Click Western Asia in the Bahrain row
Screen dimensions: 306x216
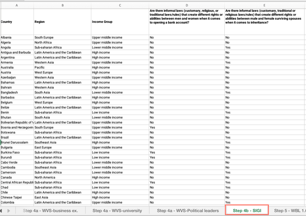point(62,87)
